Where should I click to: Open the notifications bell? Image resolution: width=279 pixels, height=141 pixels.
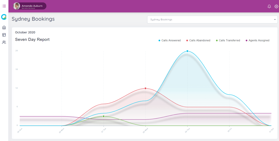pyautogui.click(x=269, y=6)
